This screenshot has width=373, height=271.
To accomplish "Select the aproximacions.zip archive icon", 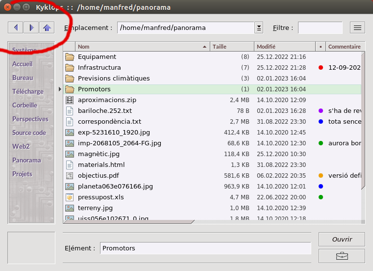I will 70,100.
